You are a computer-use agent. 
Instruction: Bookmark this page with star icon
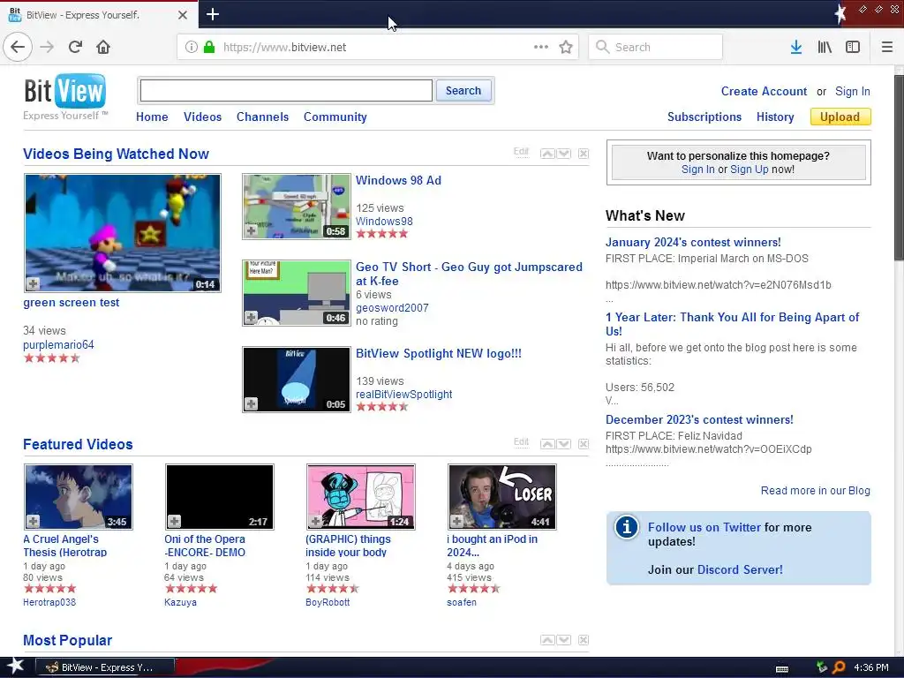(566, 47)
